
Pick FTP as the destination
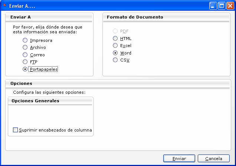25,62
